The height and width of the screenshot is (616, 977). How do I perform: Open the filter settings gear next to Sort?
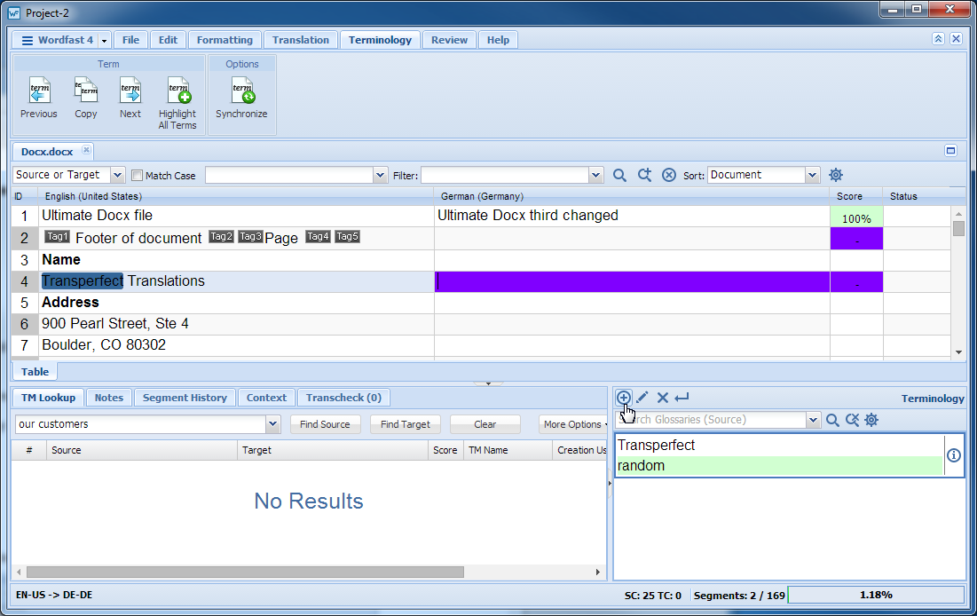[x=836, y=175]
